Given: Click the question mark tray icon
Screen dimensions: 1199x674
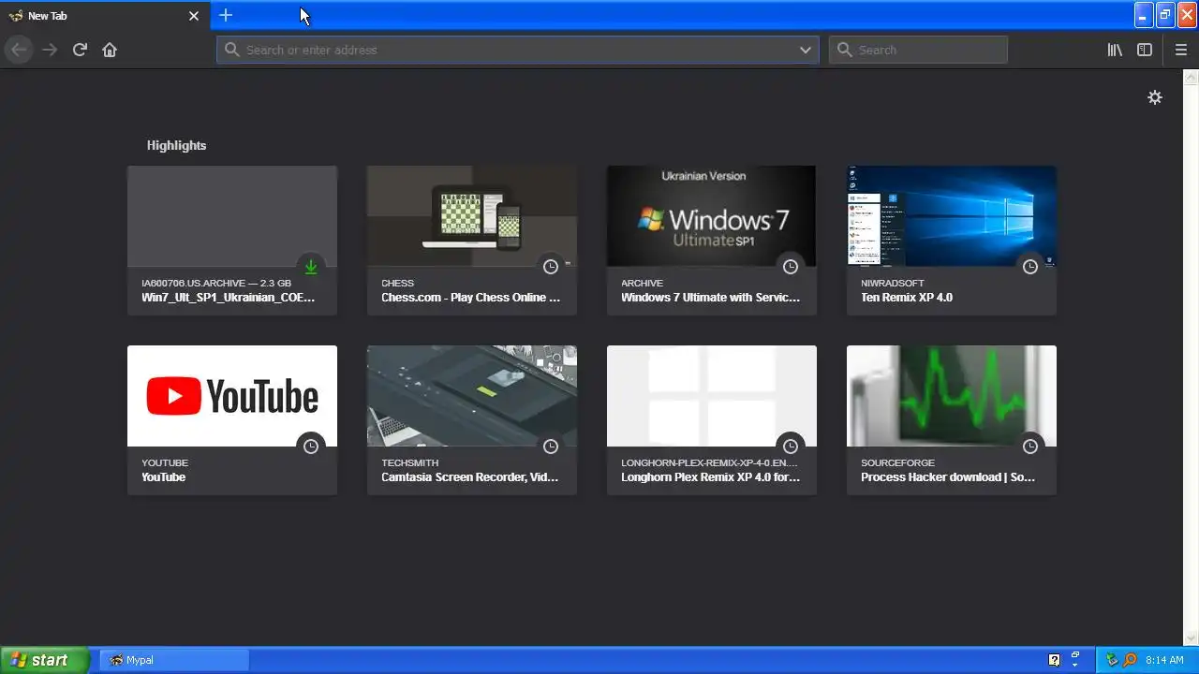Looking at the screenshot, I should tap(1054, 660).
